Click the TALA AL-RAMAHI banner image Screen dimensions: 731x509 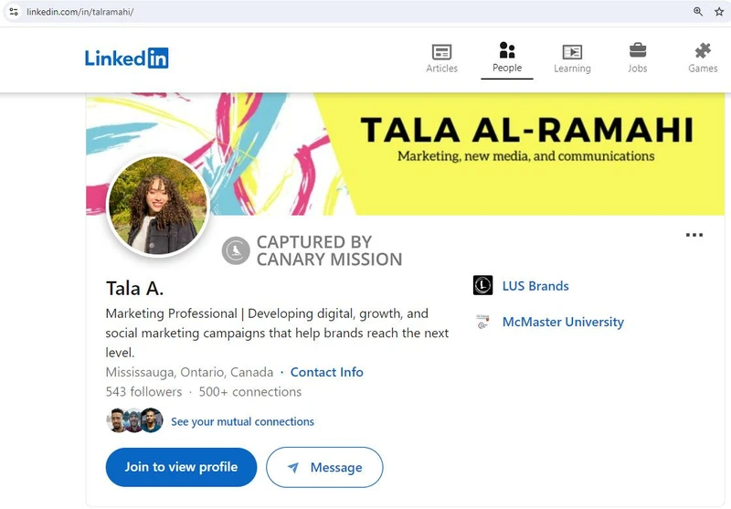click(x=405, y=154)
